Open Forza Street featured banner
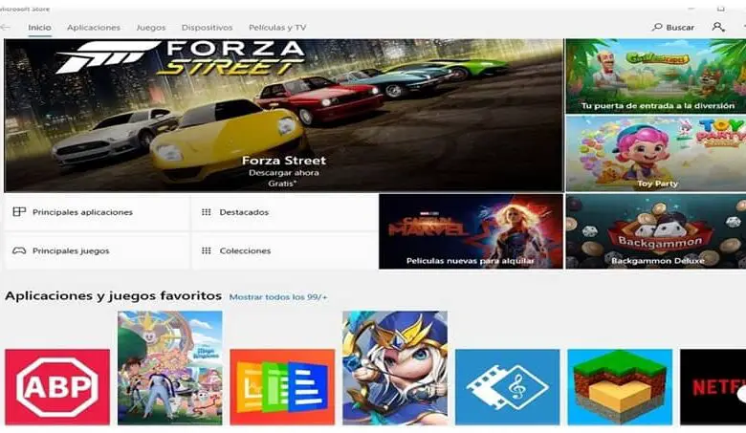Viewport: 746px width, 433px height. point(283,116)
